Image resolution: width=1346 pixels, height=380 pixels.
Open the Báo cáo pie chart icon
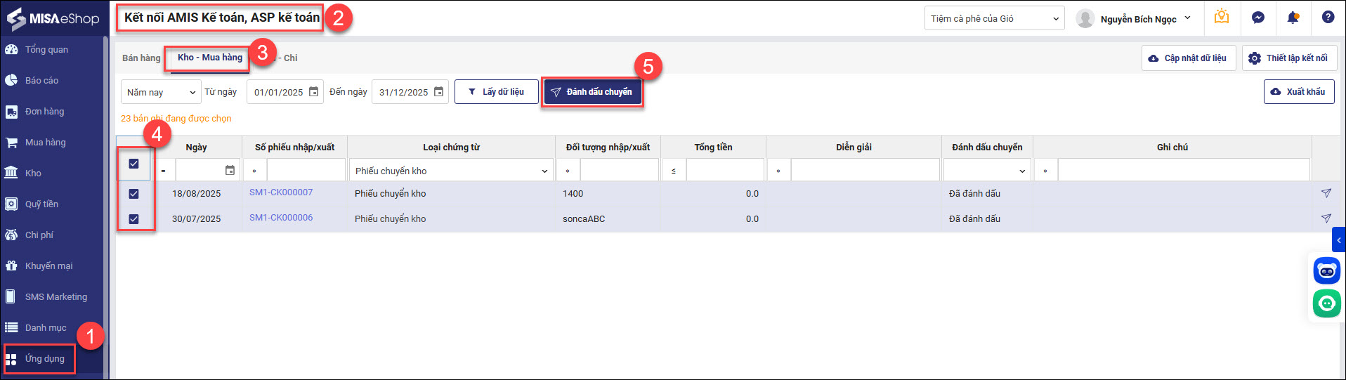point(11,80)
